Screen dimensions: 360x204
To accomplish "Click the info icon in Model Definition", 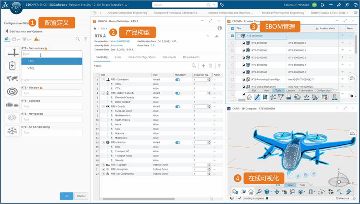I will point(220,28).
